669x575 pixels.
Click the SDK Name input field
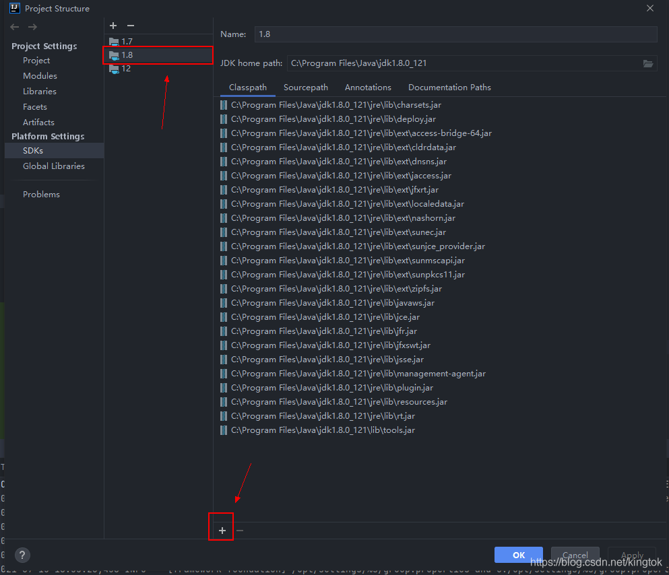(455, 34)
